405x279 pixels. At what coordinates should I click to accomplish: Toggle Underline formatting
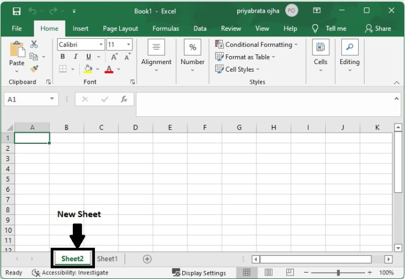pyautogui.click(x=89, y=57)
